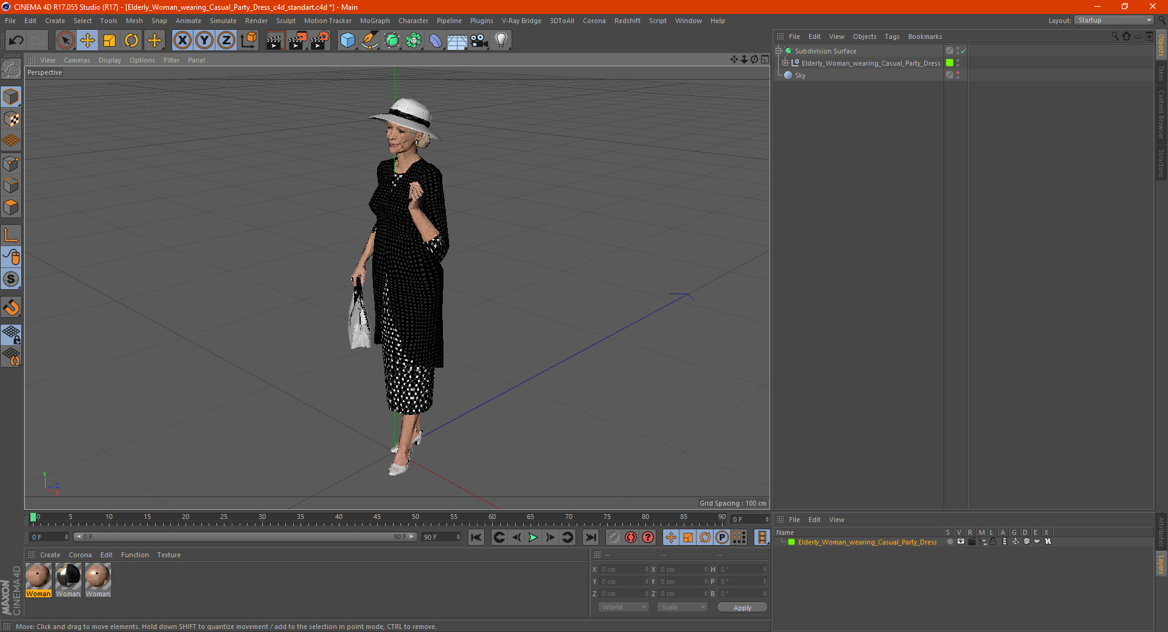
Task: Toggle the Snap S icon
Action: (x=11, y=279)
